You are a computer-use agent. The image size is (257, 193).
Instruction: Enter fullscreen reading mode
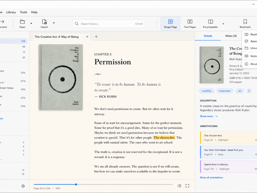coord(187,186)
